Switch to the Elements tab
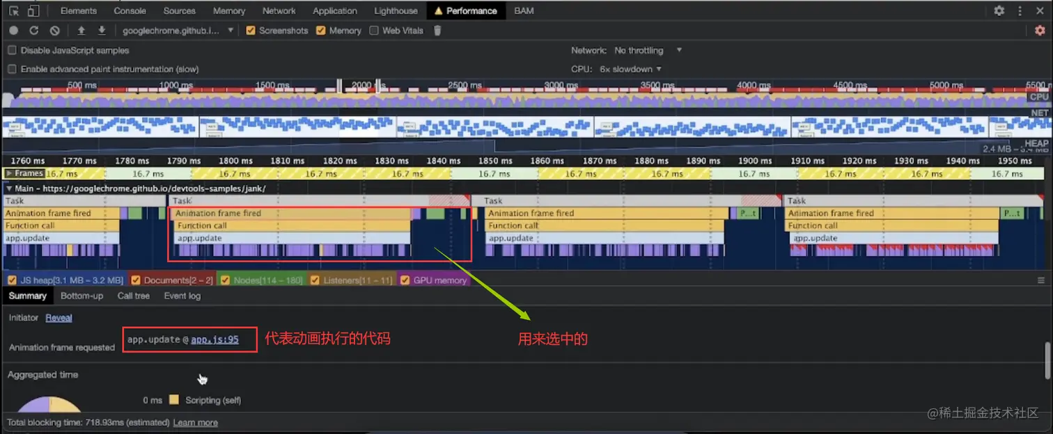The height and width of the screenshot is (434, 1053). click(79, 10)
